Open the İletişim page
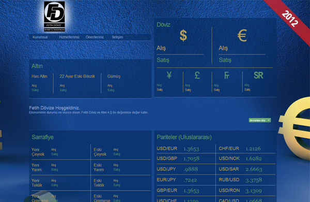 [x=117, y=37]
